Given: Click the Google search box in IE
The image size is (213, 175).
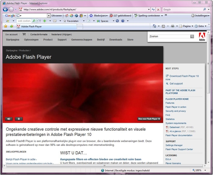Looking at the screenshot, I should point(182,9).
